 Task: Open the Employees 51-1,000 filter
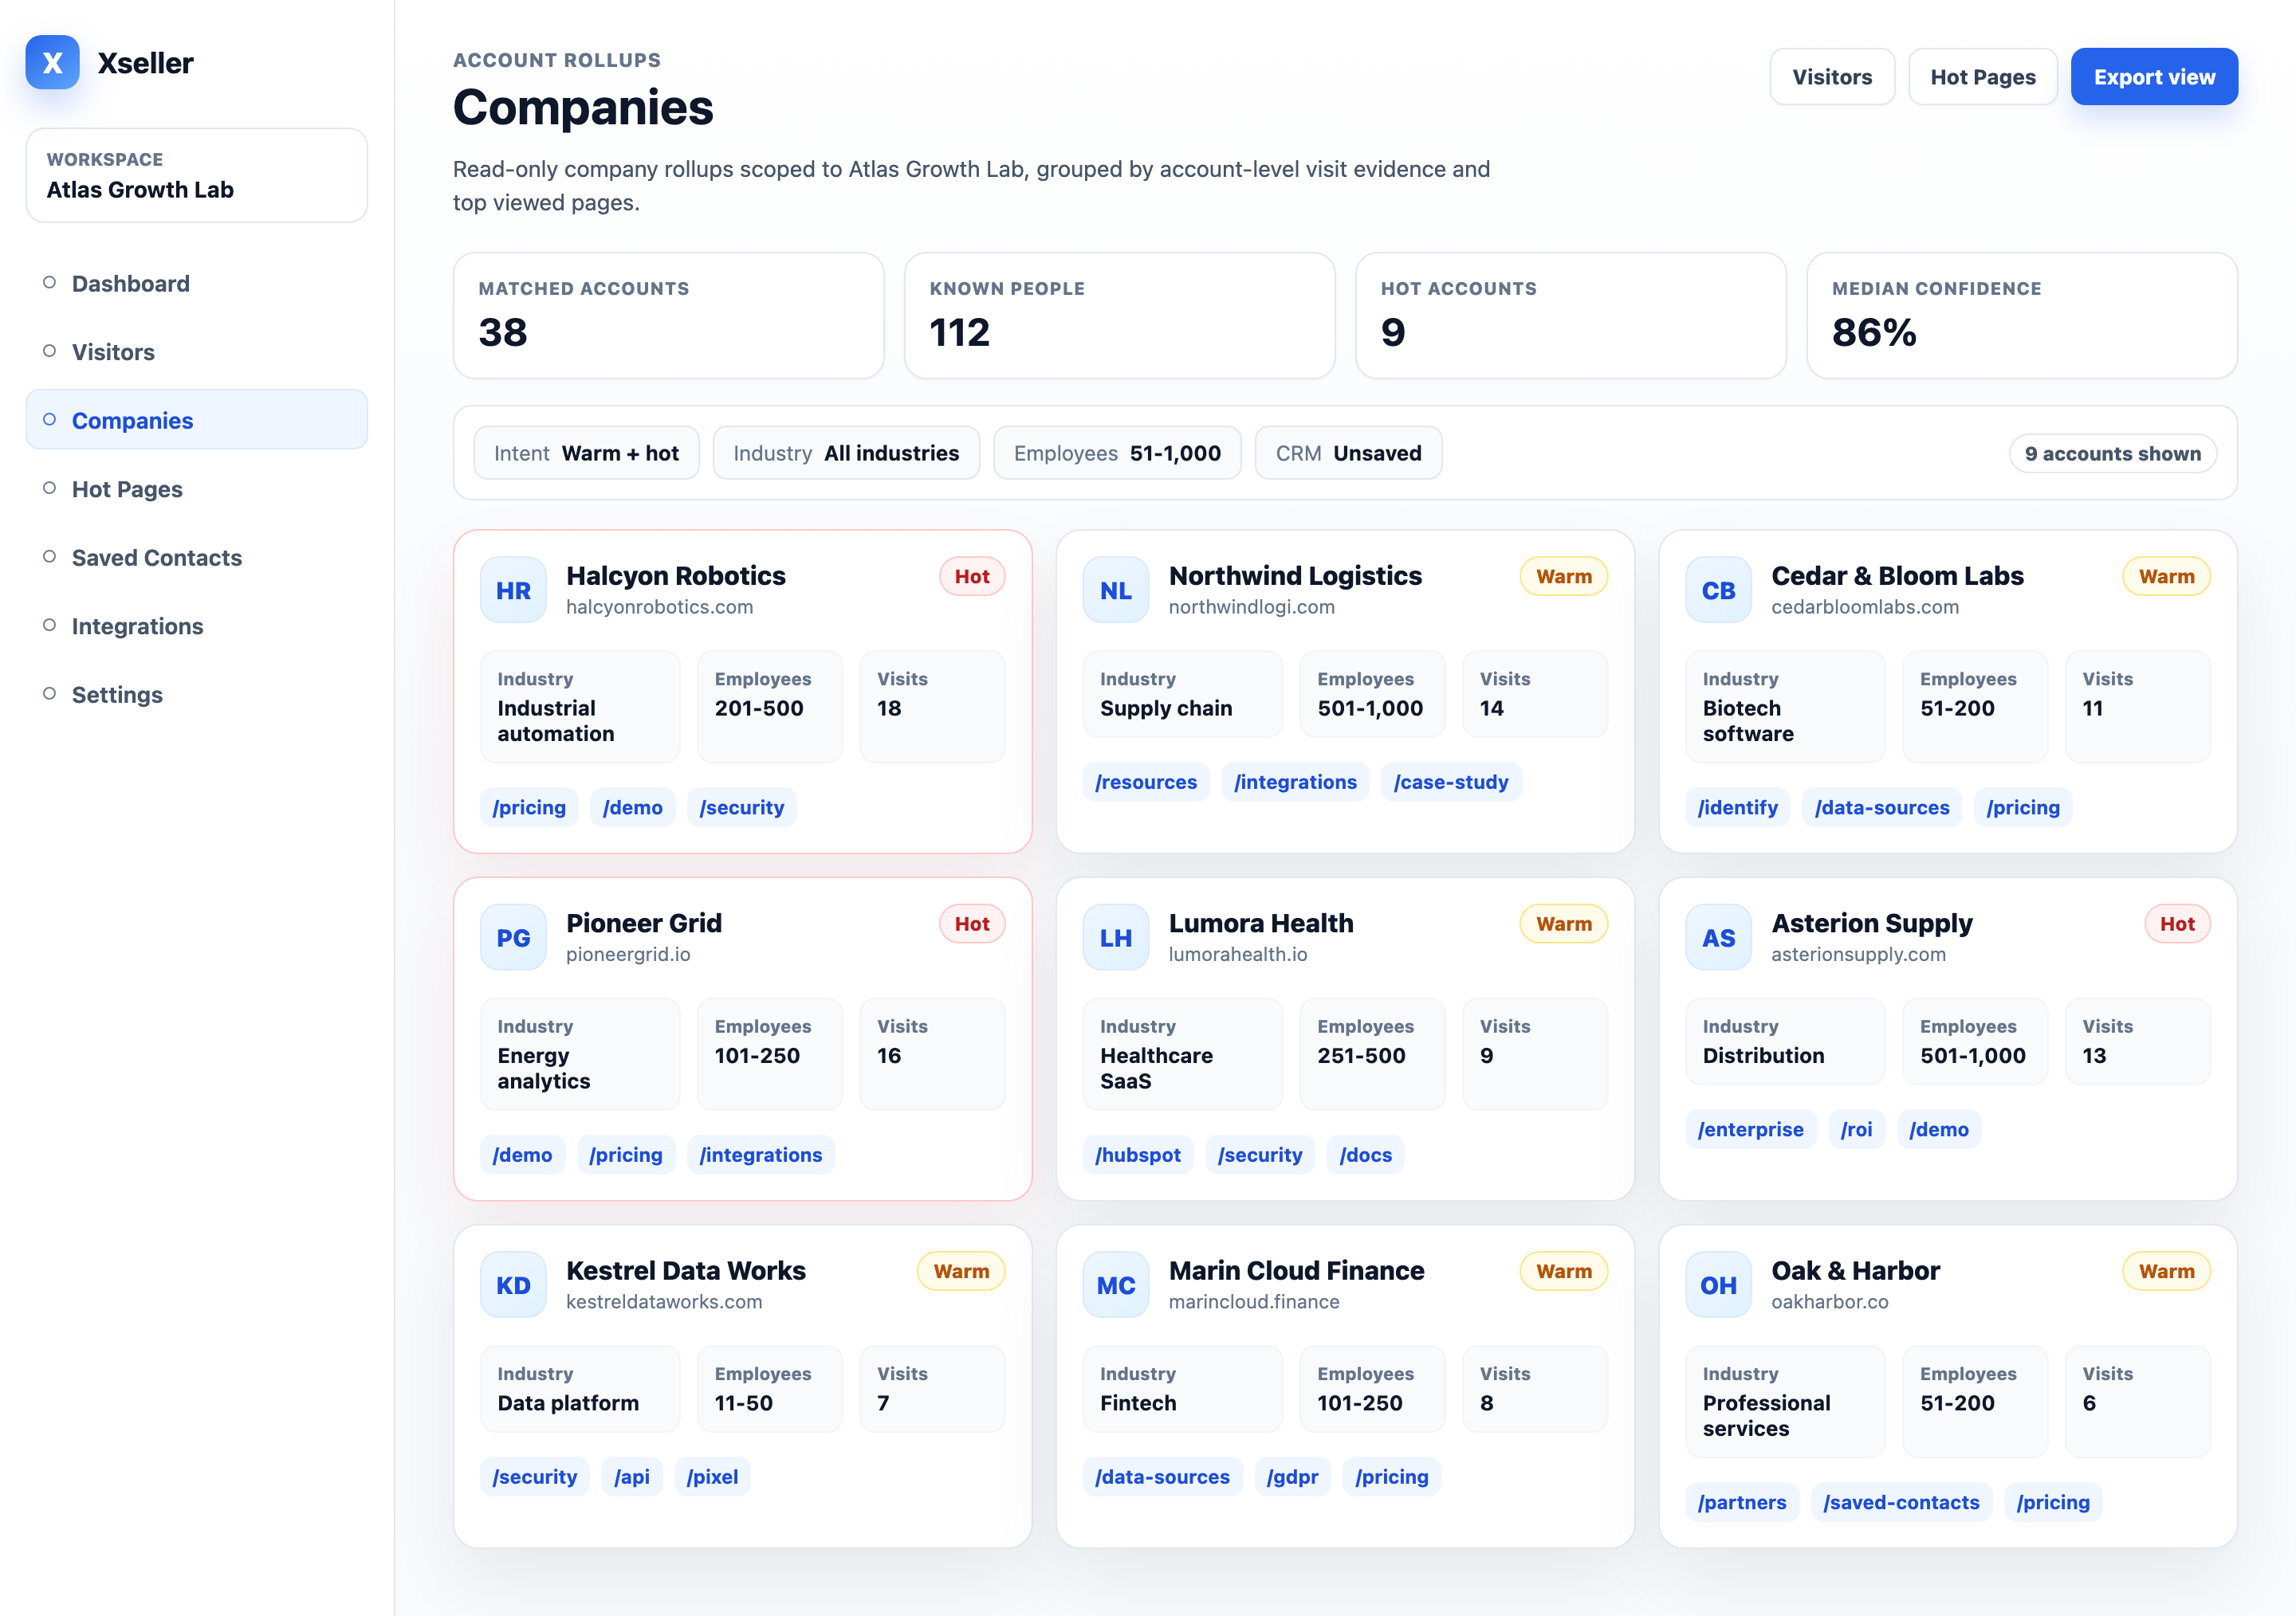(x=1117, y=453)
